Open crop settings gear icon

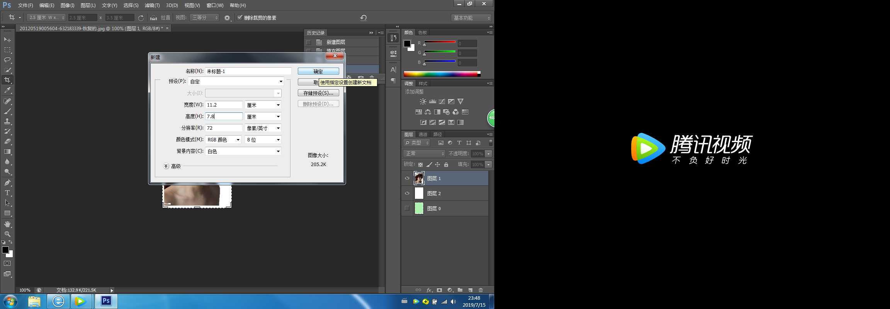227,18
